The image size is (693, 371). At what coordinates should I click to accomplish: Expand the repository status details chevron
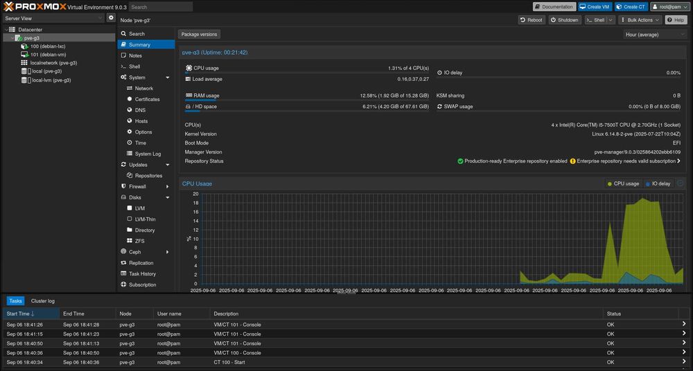click(x=678, y=161)
